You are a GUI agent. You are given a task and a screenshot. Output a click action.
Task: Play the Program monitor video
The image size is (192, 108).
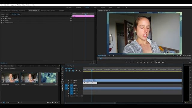[144, 62]
